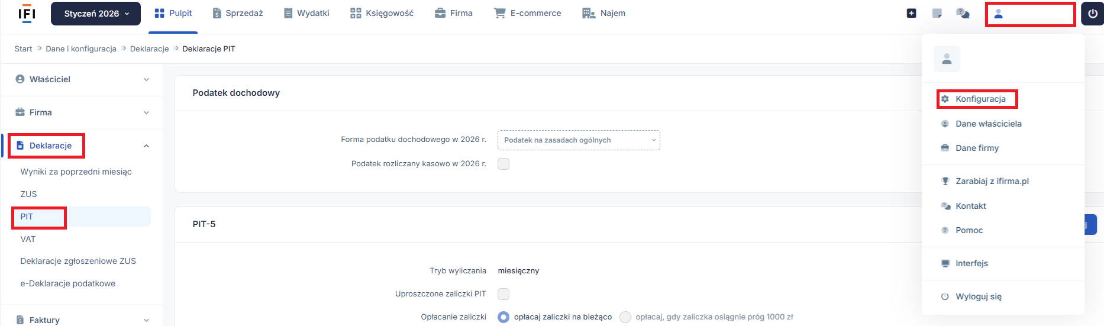1104x326 pixels.
Task: Select opłacaj zaliczki na bieżąco option
Action: click(503, 317)
